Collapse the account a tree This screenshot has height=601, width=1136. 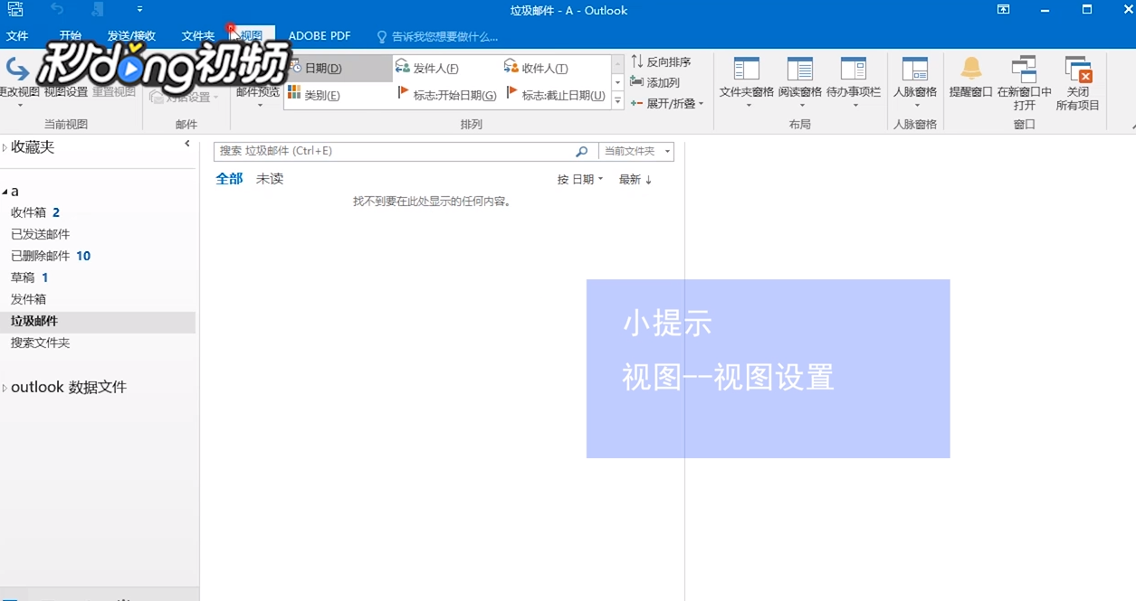5,192
